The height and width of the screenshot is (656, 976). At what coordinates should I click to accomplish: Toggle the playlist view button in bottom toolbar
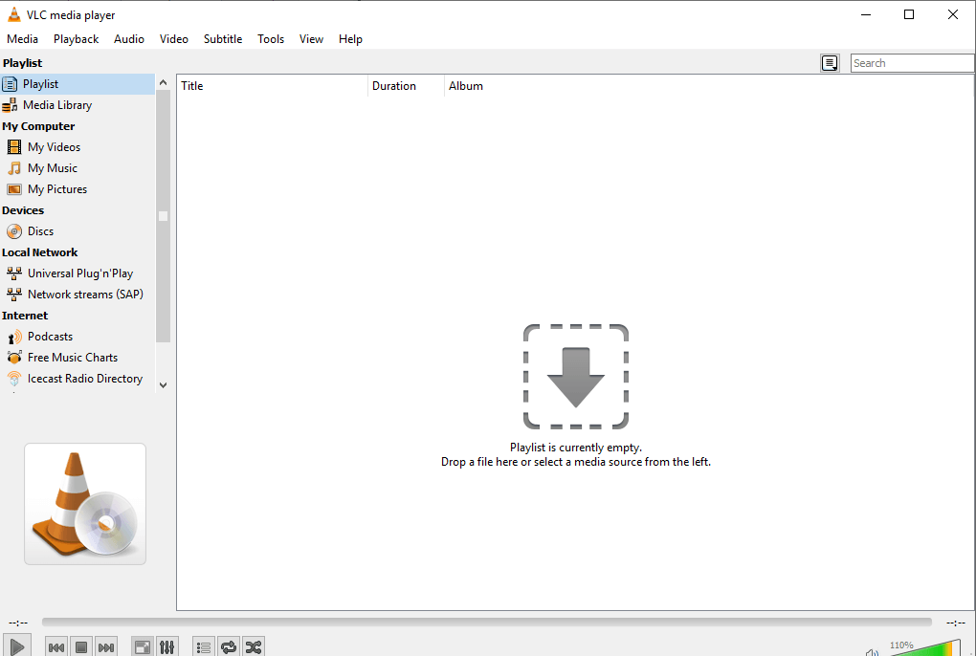pyautogui.click(x=204, y=647)
